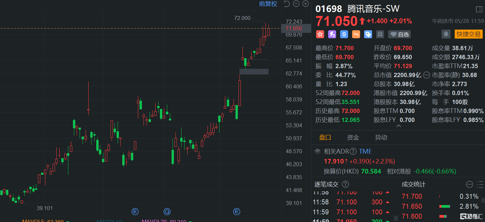Open 成交统计 more options ellipsis
Image resolution: width=485 pixels, height=222 pixels.
pyautogui.click(x=469, y=184)
